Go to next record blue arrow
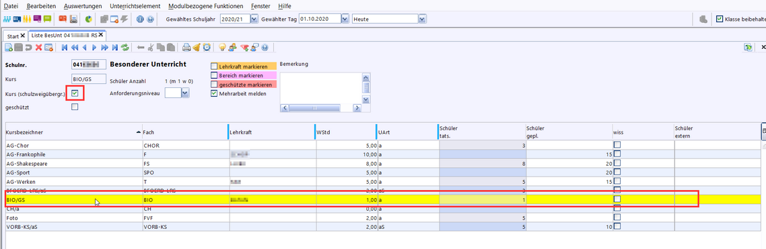The width and height of the screenshot is (766, 249). point(94,48)
